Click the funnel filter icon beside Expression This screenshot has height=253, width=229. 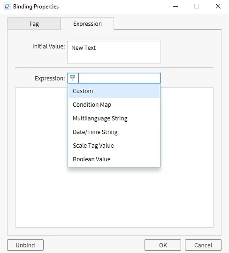pyautogui.click(x=73, y=78)
